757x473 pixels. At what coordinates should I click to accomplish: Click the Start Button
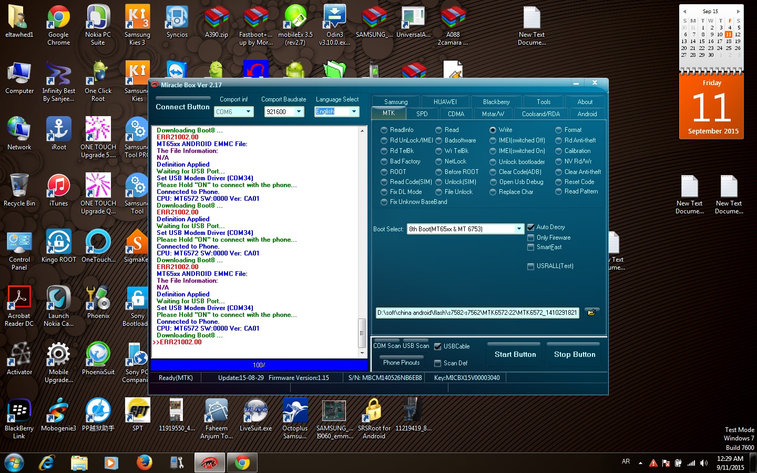[x=515, y=354]
